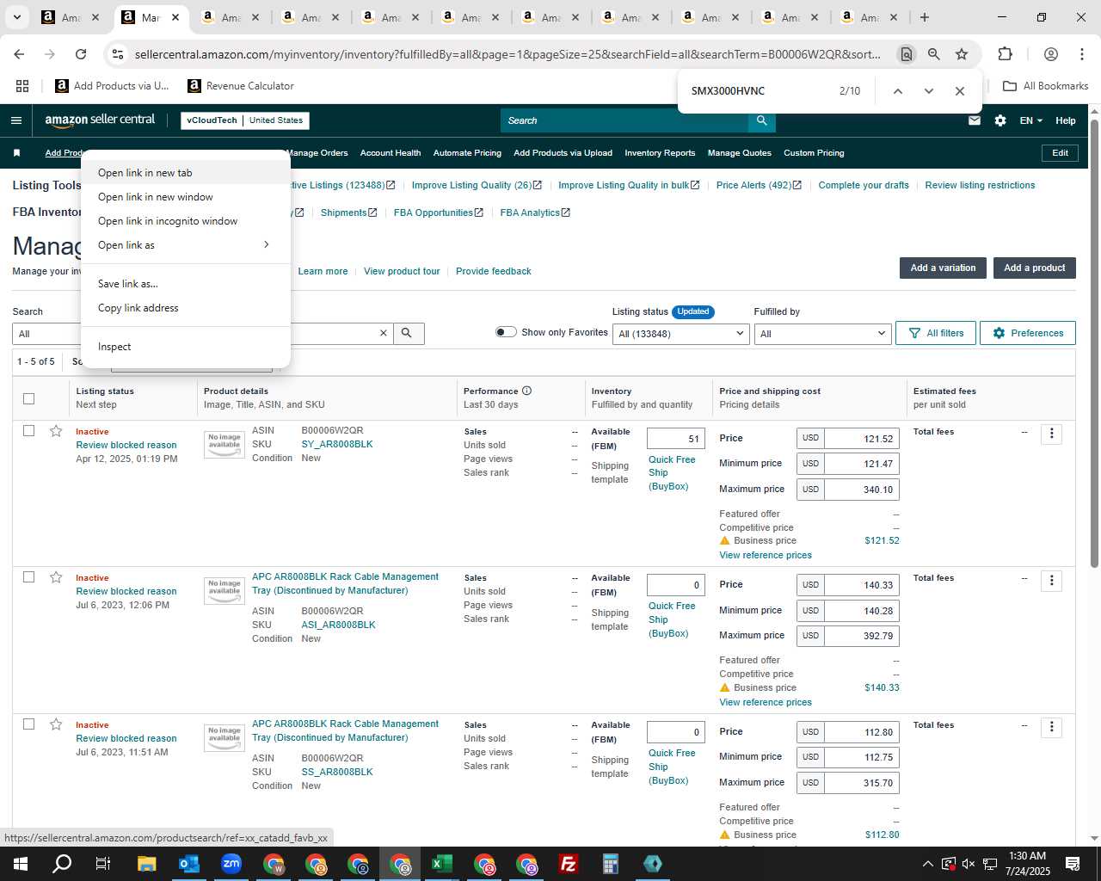
Task: Open the browser tab search dropdown
Action: [16, 17]
